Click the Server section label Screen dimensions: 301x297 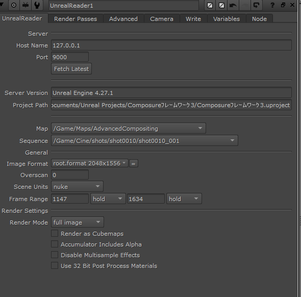(x=38, y=34)
